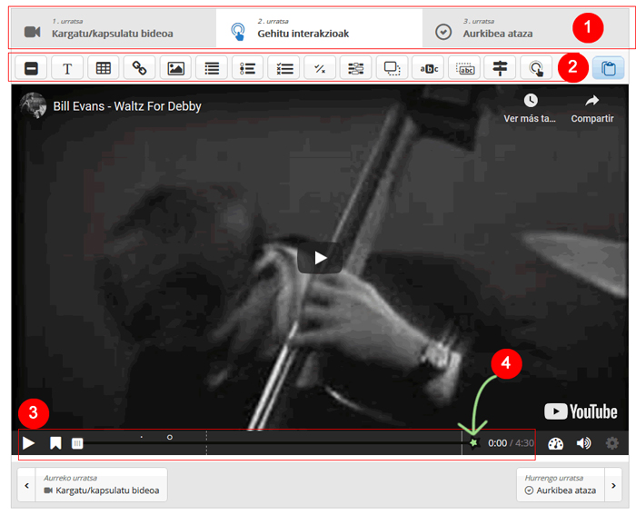Image resolution: width=636 pixels, height=515 pixels.
Task: Add a Table interaction
Action: [104, 68]
